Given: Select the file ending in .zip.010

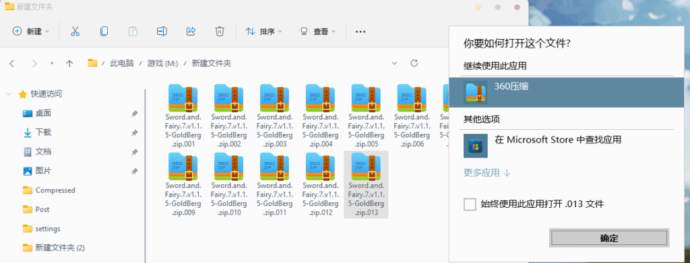Looking at the screenshot, I should (229, 184).
